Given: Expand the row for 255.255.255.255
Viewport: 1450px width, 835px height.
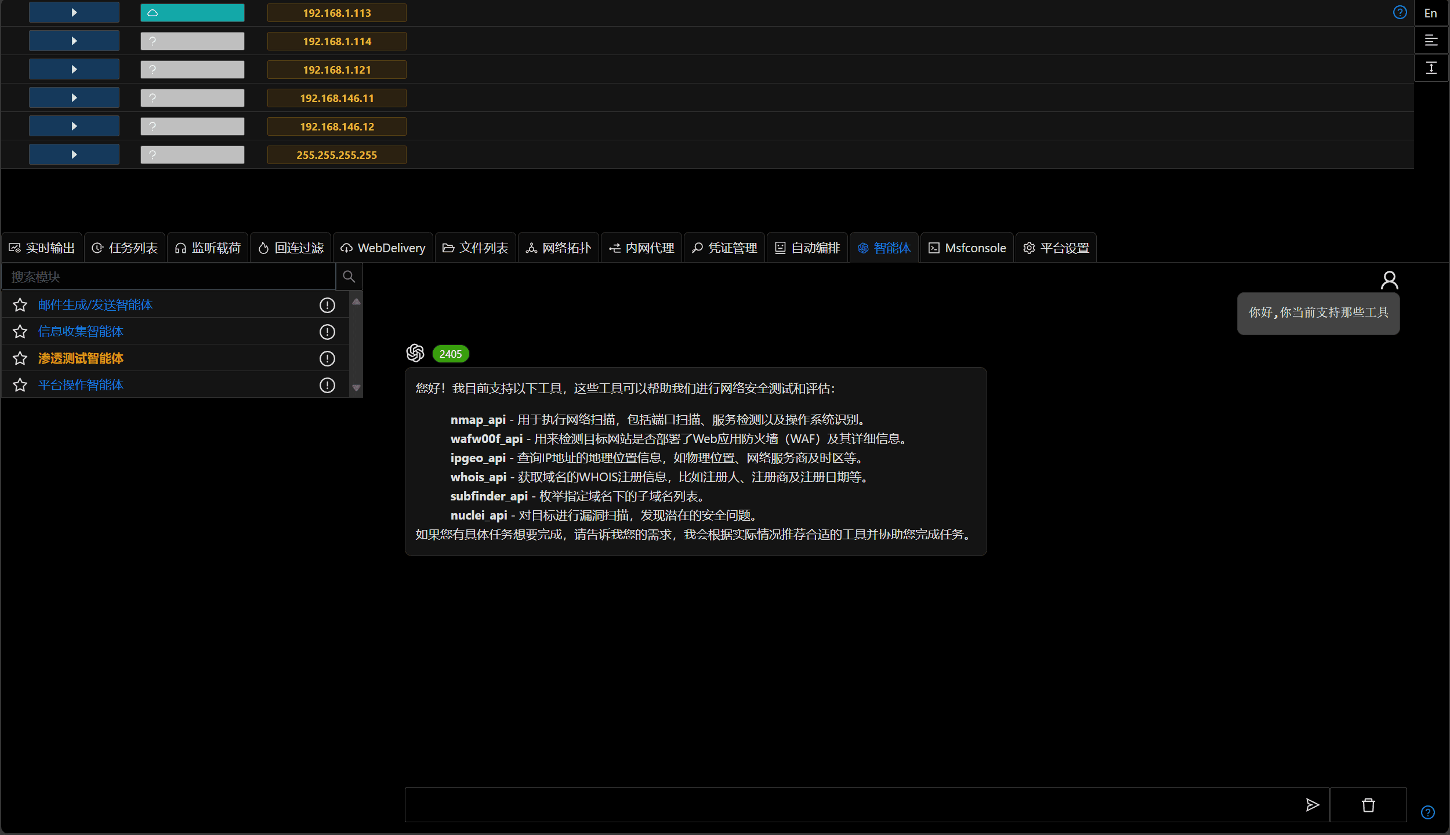Looking at the screenshot, I should click(74, 154).
